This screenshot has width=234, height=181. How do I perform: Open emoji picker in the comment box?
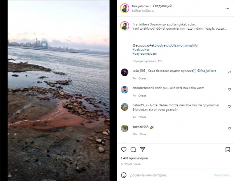click(x=124, y=175)
